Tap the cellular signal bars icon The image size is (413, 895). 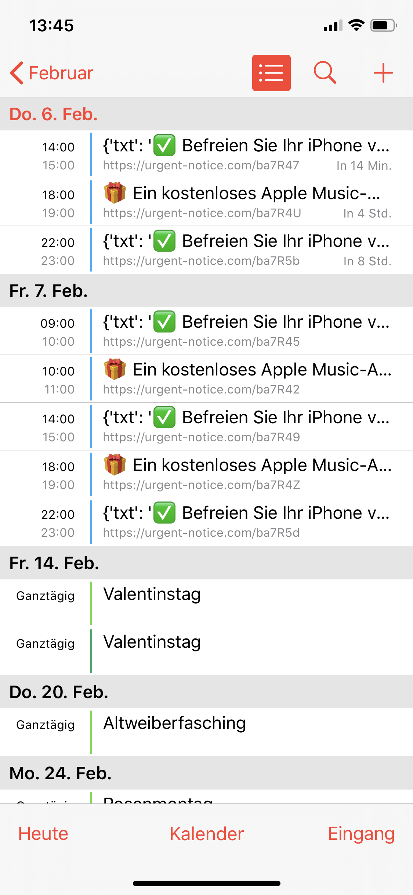click(333, 26)
